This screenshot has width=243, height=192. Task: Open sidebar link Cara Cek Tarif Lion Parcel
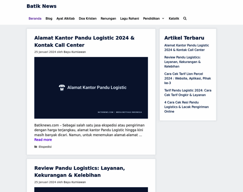pos(188,78)
